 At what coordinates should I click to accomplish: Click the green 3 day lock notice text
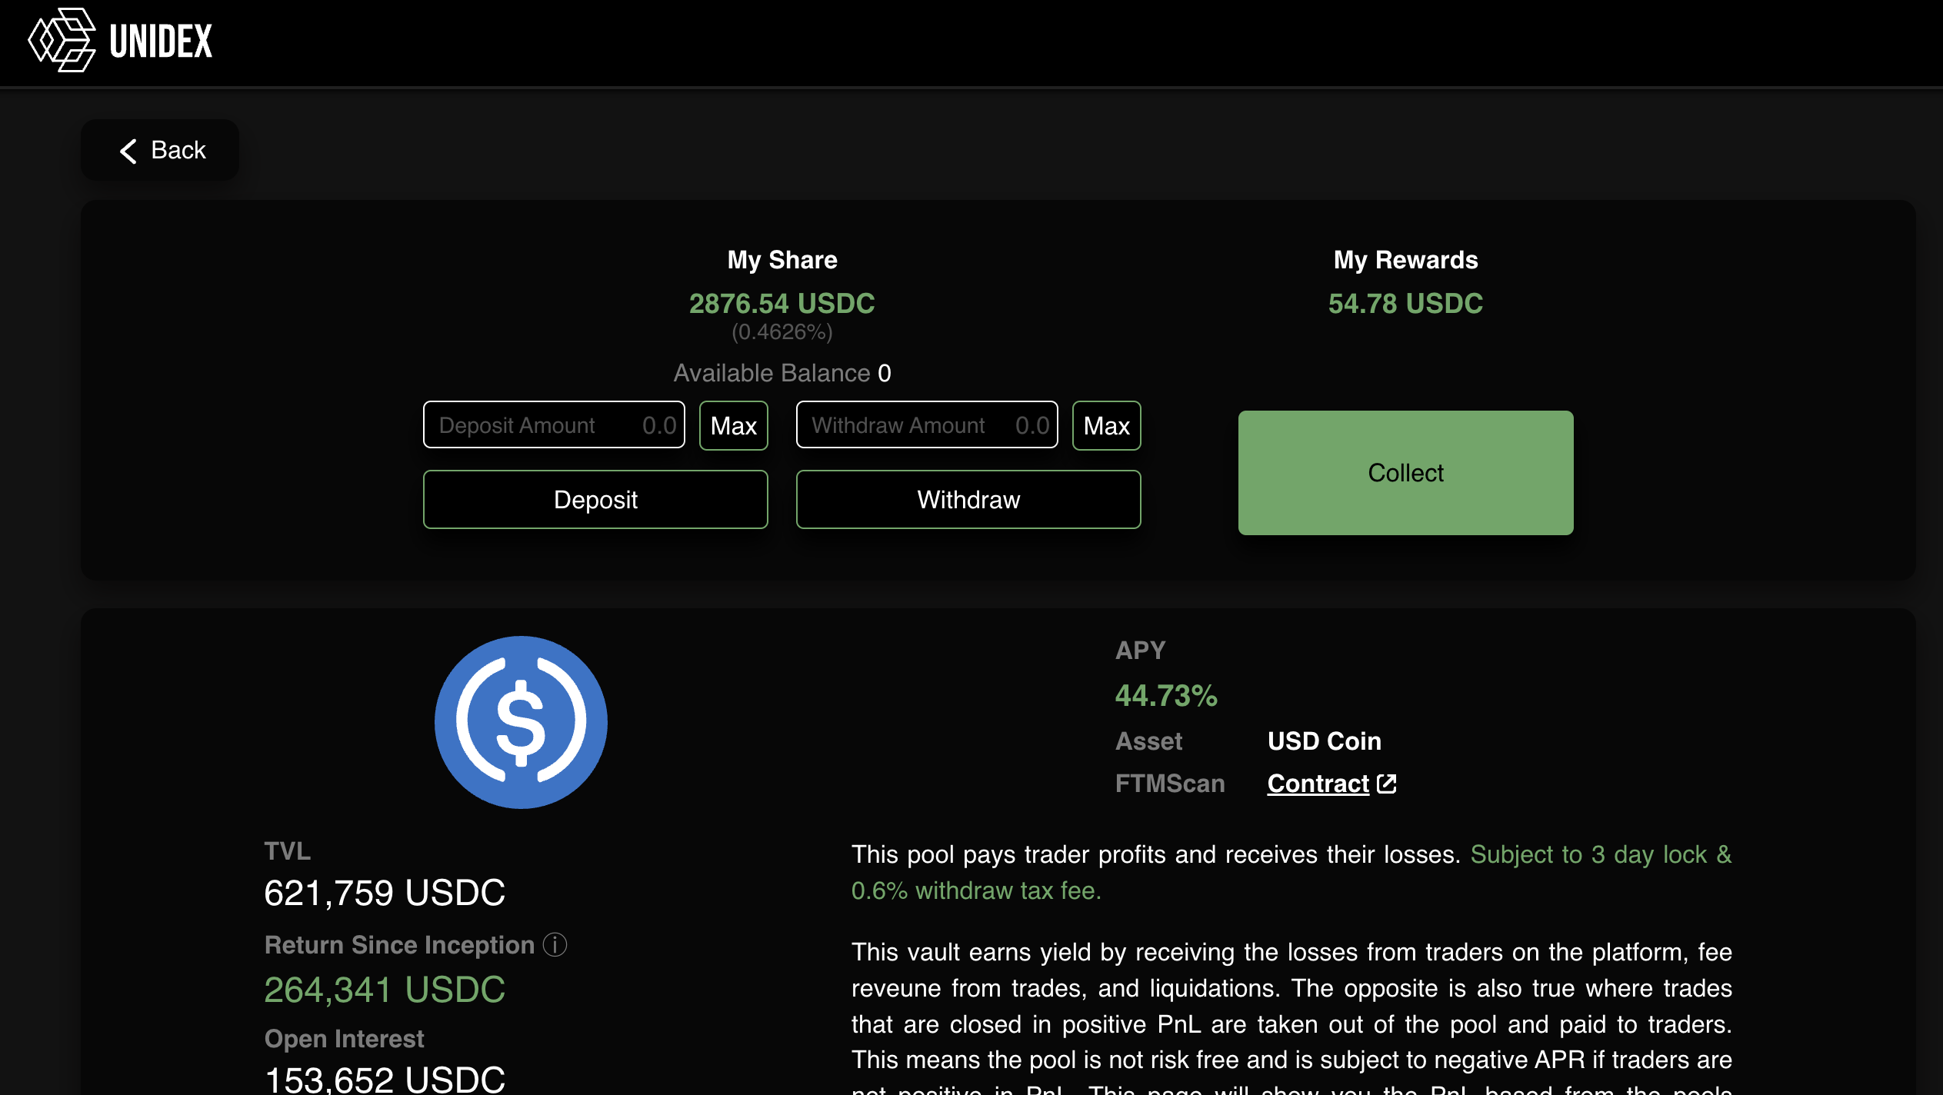1600,854
